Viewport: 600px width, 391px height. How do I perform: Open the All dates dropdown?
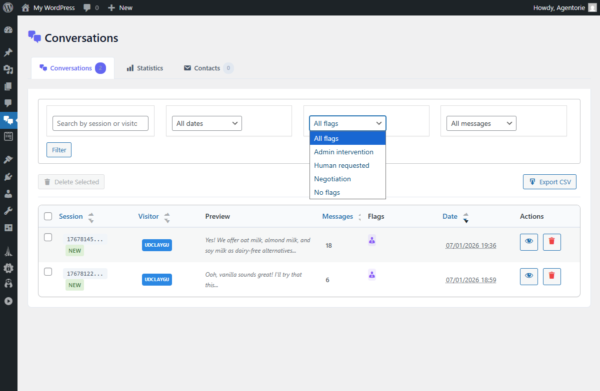click(206, 123)
